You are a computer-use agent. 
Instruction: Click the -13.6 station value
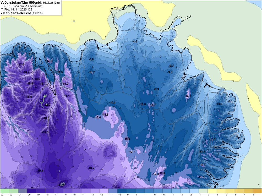point(98,117)
